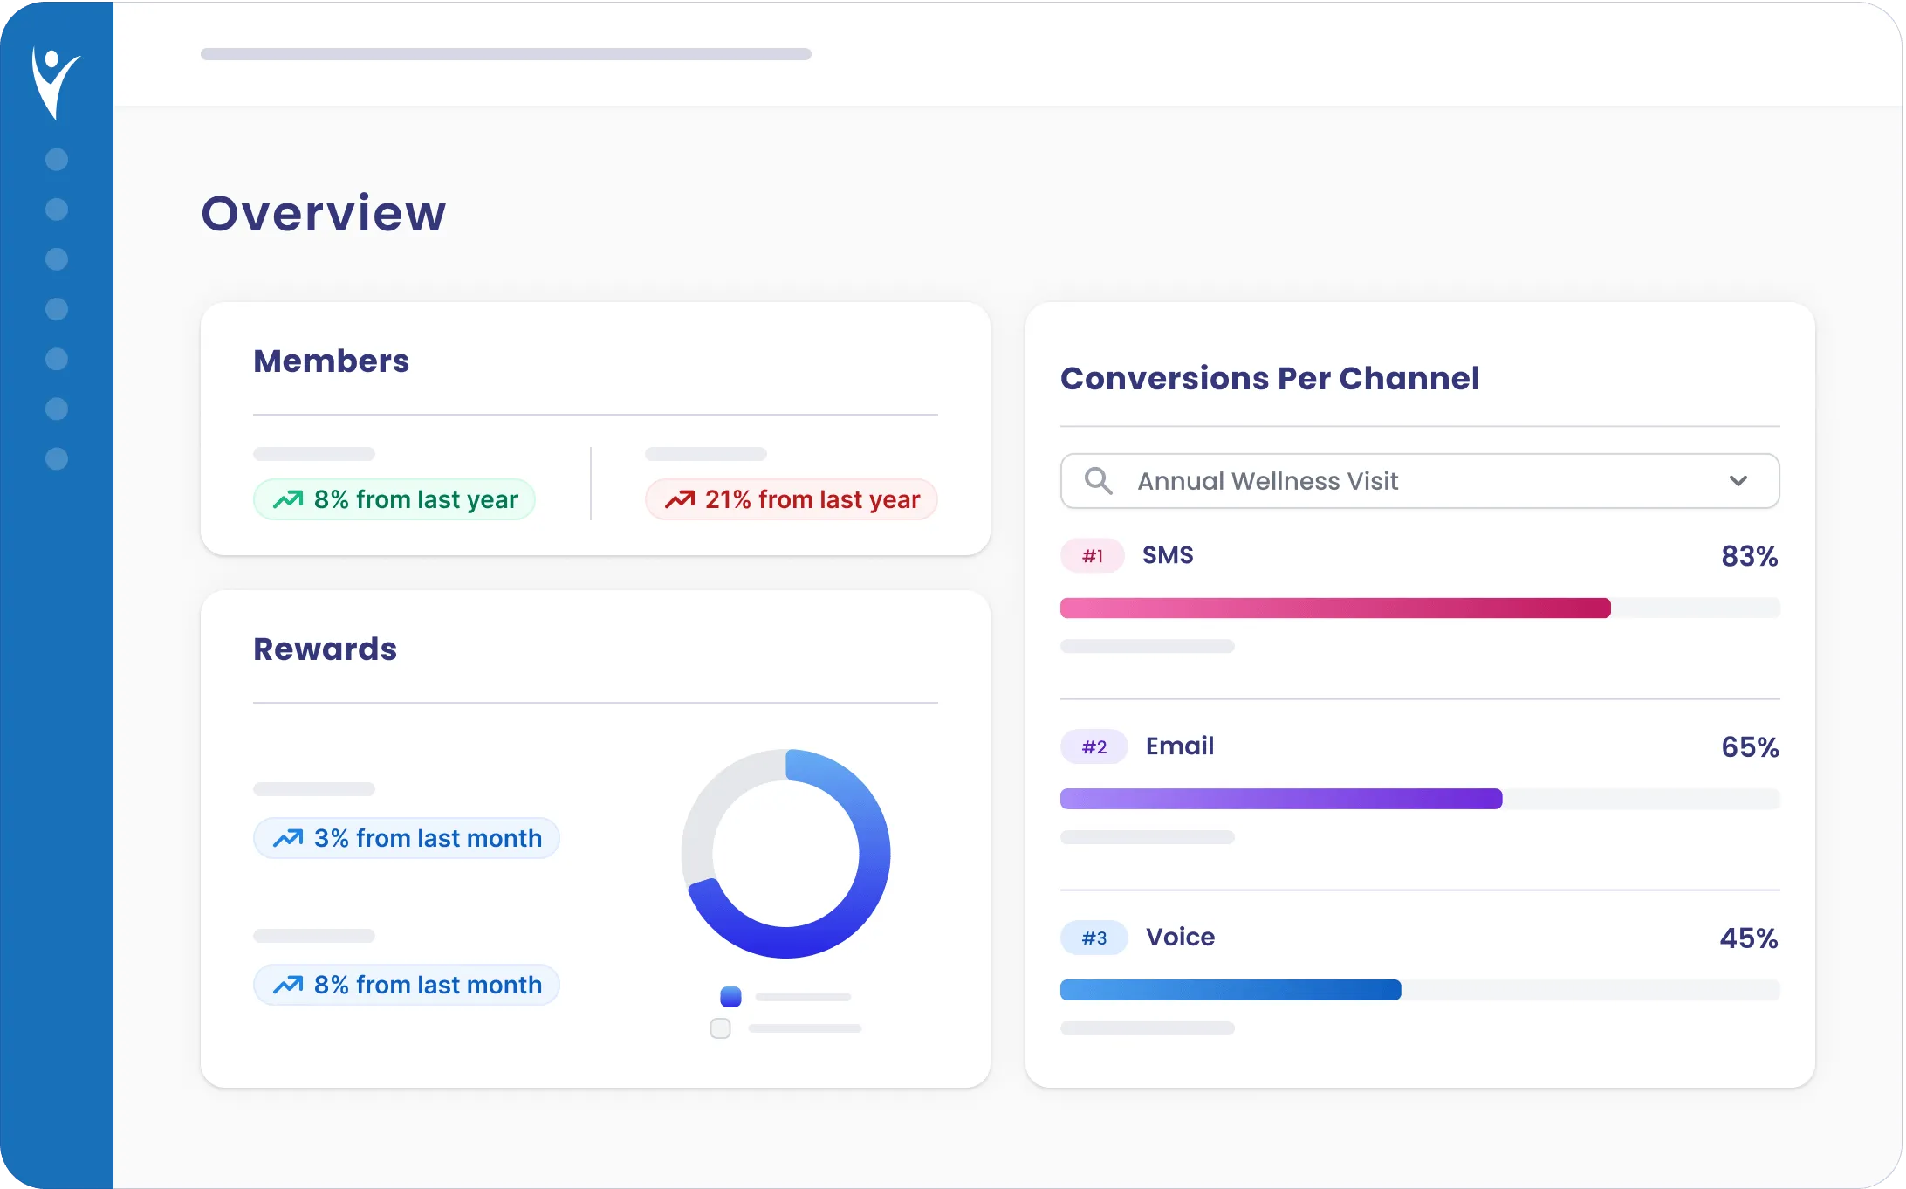The image size is (1906, 1189).
Task: Toggle the blue legend square under donut chart
Action: (730, 997)
